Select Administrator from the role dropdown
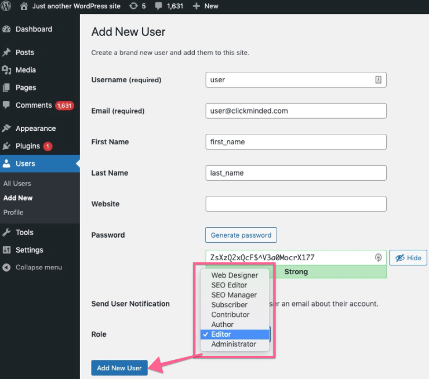This screenshot has height=379, width=429. 233,344
